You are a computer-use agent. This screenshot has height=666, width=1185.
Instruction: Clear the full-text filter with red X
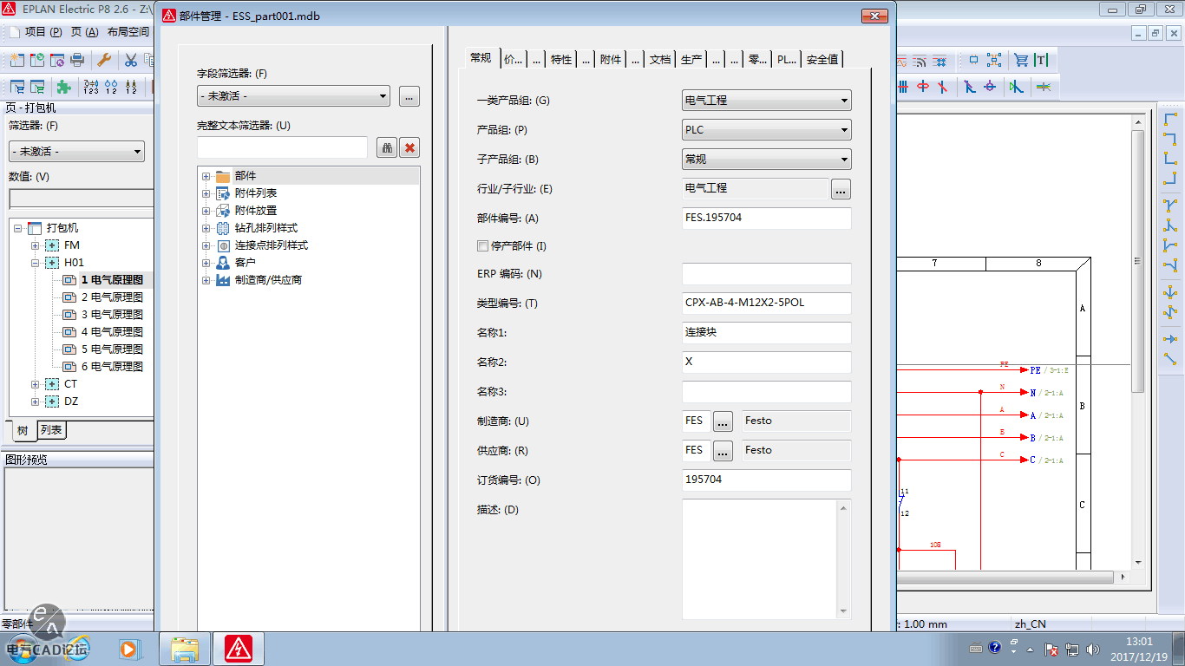409,147
